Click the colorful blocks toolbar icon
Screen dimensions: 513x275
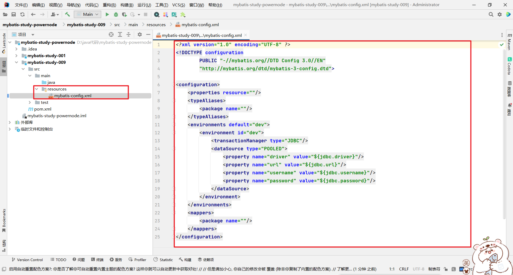click(x=166, y=14)
